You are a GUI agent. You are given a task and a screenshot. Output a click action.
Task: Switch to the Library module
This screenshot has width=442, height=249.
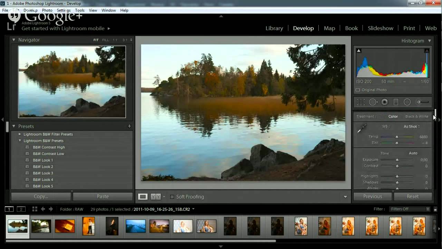(274, 28)
